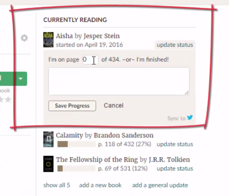Click the page number input field
The image size is (229, 196).
90,60
